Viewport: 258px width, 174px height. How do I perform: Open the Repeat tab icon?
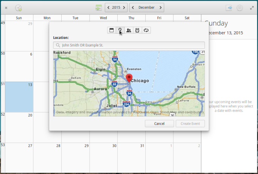click(146, 30)
